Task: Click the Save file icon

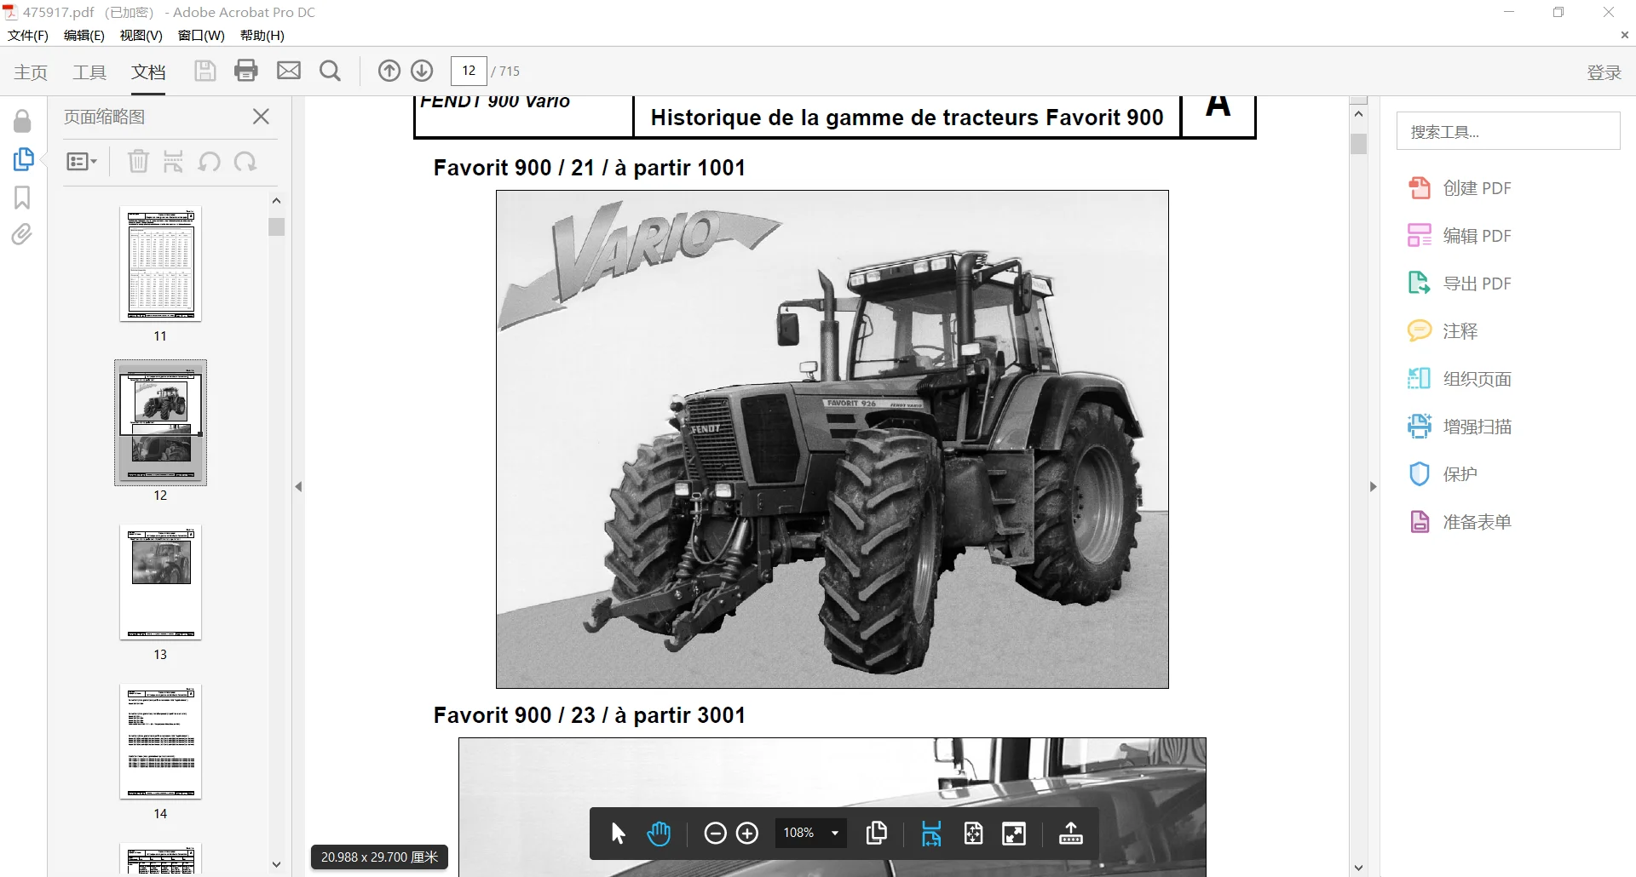Action: pos(204,71)
